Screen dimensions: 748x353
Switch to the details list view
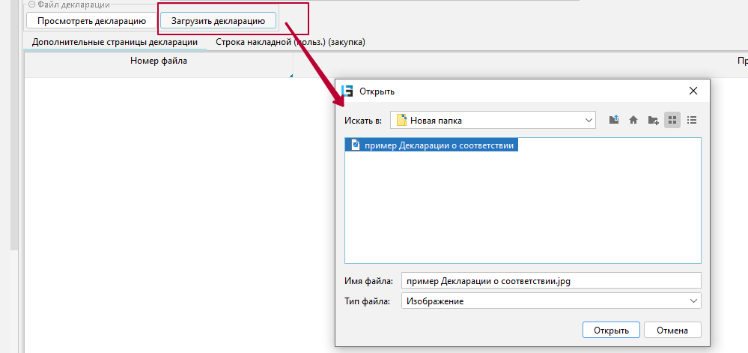click(692, 120)
